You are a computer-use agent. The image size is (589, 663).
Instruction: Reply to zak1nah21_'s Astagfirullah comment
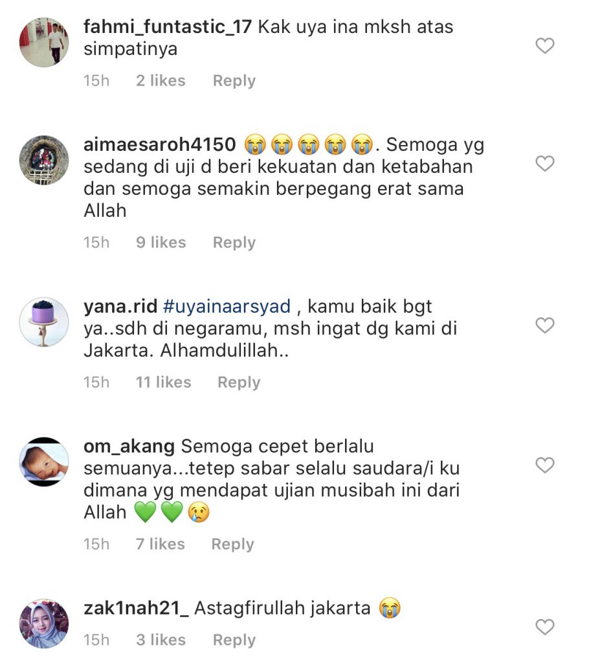coord(234,640)
